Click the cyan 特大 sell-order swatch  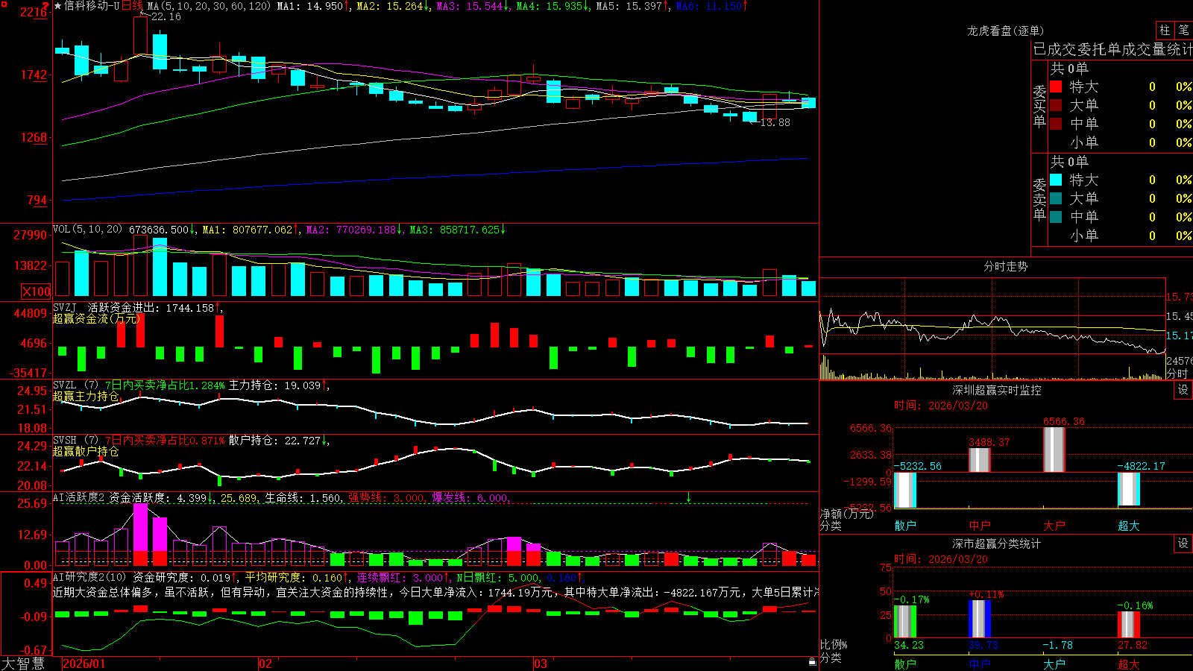1056,180
